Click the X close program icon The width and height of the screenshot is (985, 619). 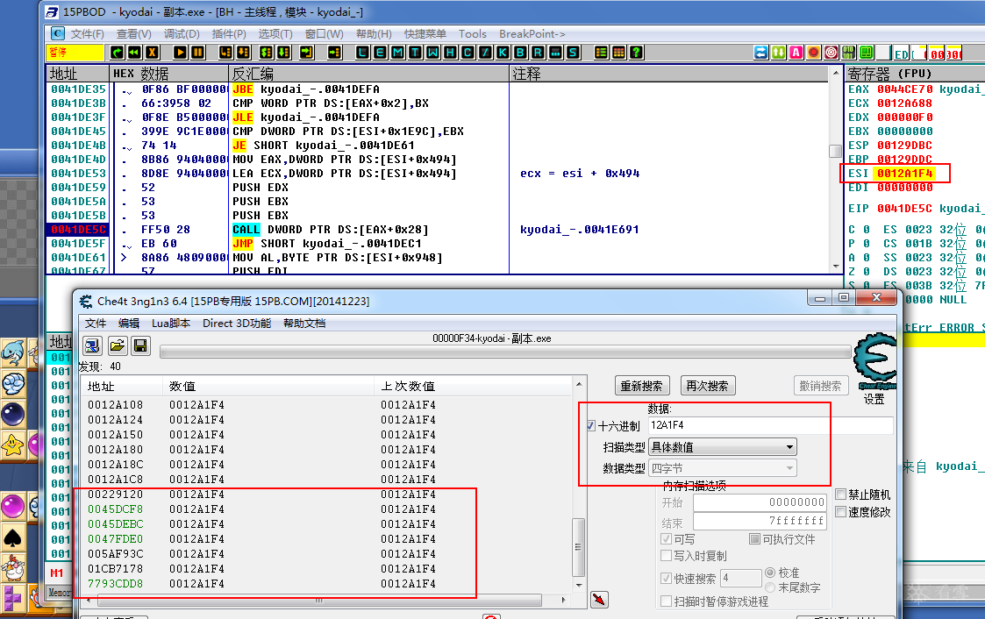(152, 53)
